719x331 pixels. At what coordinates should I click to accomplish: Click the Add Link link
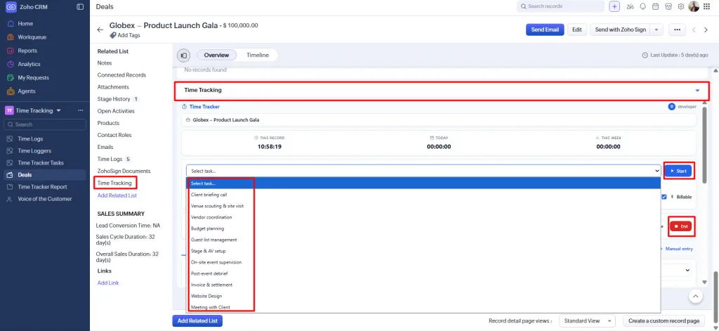click(x=108, y=283)
